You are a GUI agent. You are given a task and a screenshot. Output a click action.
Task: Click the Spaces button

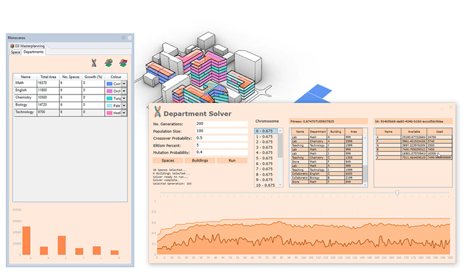[168, 161]
